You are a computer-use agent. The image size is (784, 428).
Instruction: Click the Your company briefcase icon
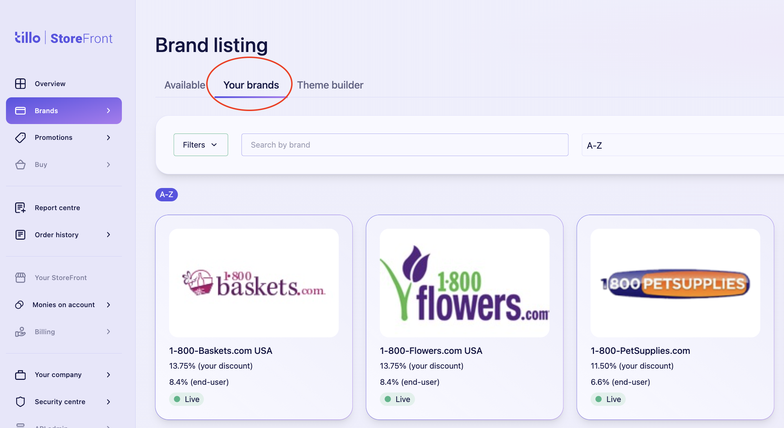pos(20,375)
